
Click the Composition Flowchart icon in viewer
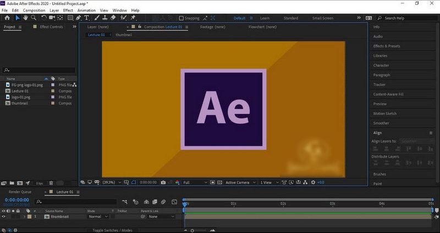(x=305, y=183)
